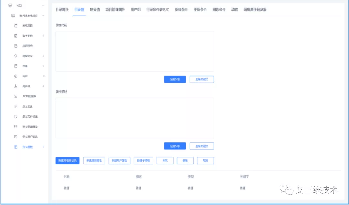The image size is (349, 205).
Task: Select the 定义逻辑目录 list icon
Action: (16, 127)
